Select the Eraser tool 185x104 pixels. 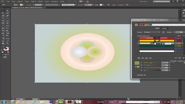pos(8,23)
